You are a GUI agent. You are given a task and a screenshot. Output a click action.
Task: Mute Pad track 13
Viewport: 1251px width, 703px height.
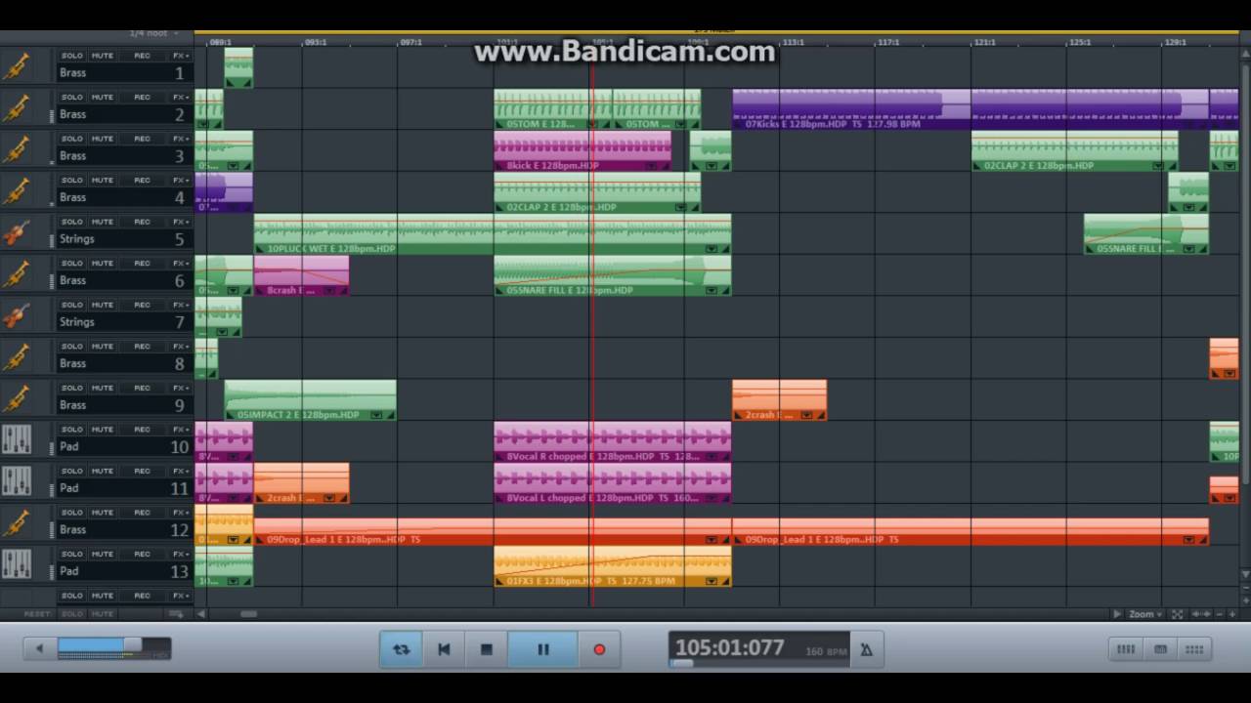pyautogui.click(x=103, y=554)
